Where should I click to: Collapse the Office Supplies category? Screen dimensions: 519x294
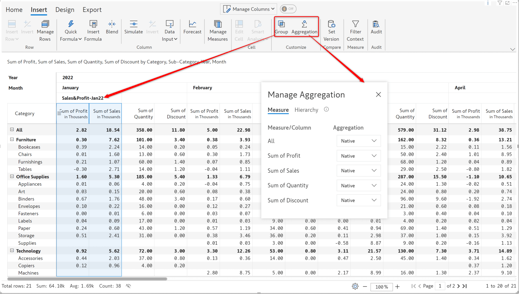(12, 176)
